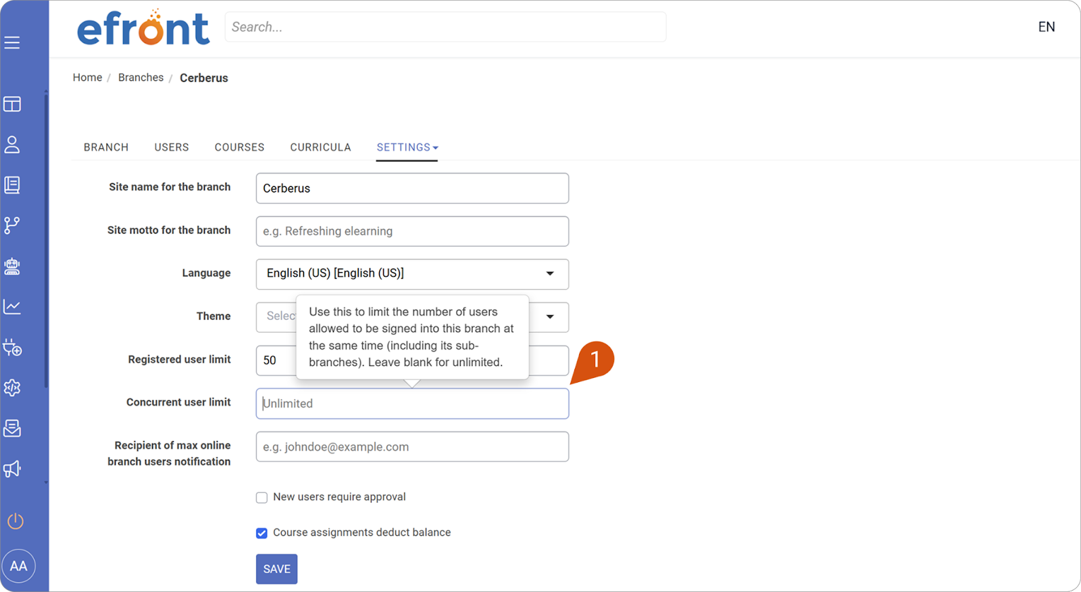Switch to the Branch tab

pos(106,147)
